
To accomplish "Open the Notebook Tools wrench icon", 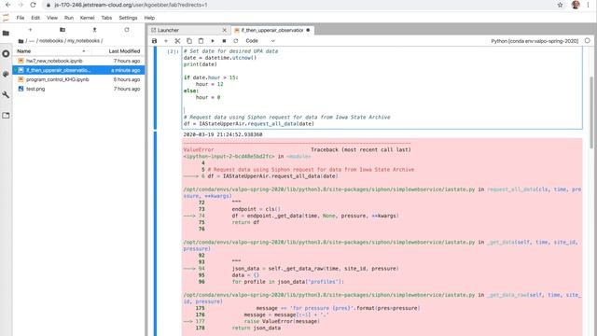I will tap(6, 94).
